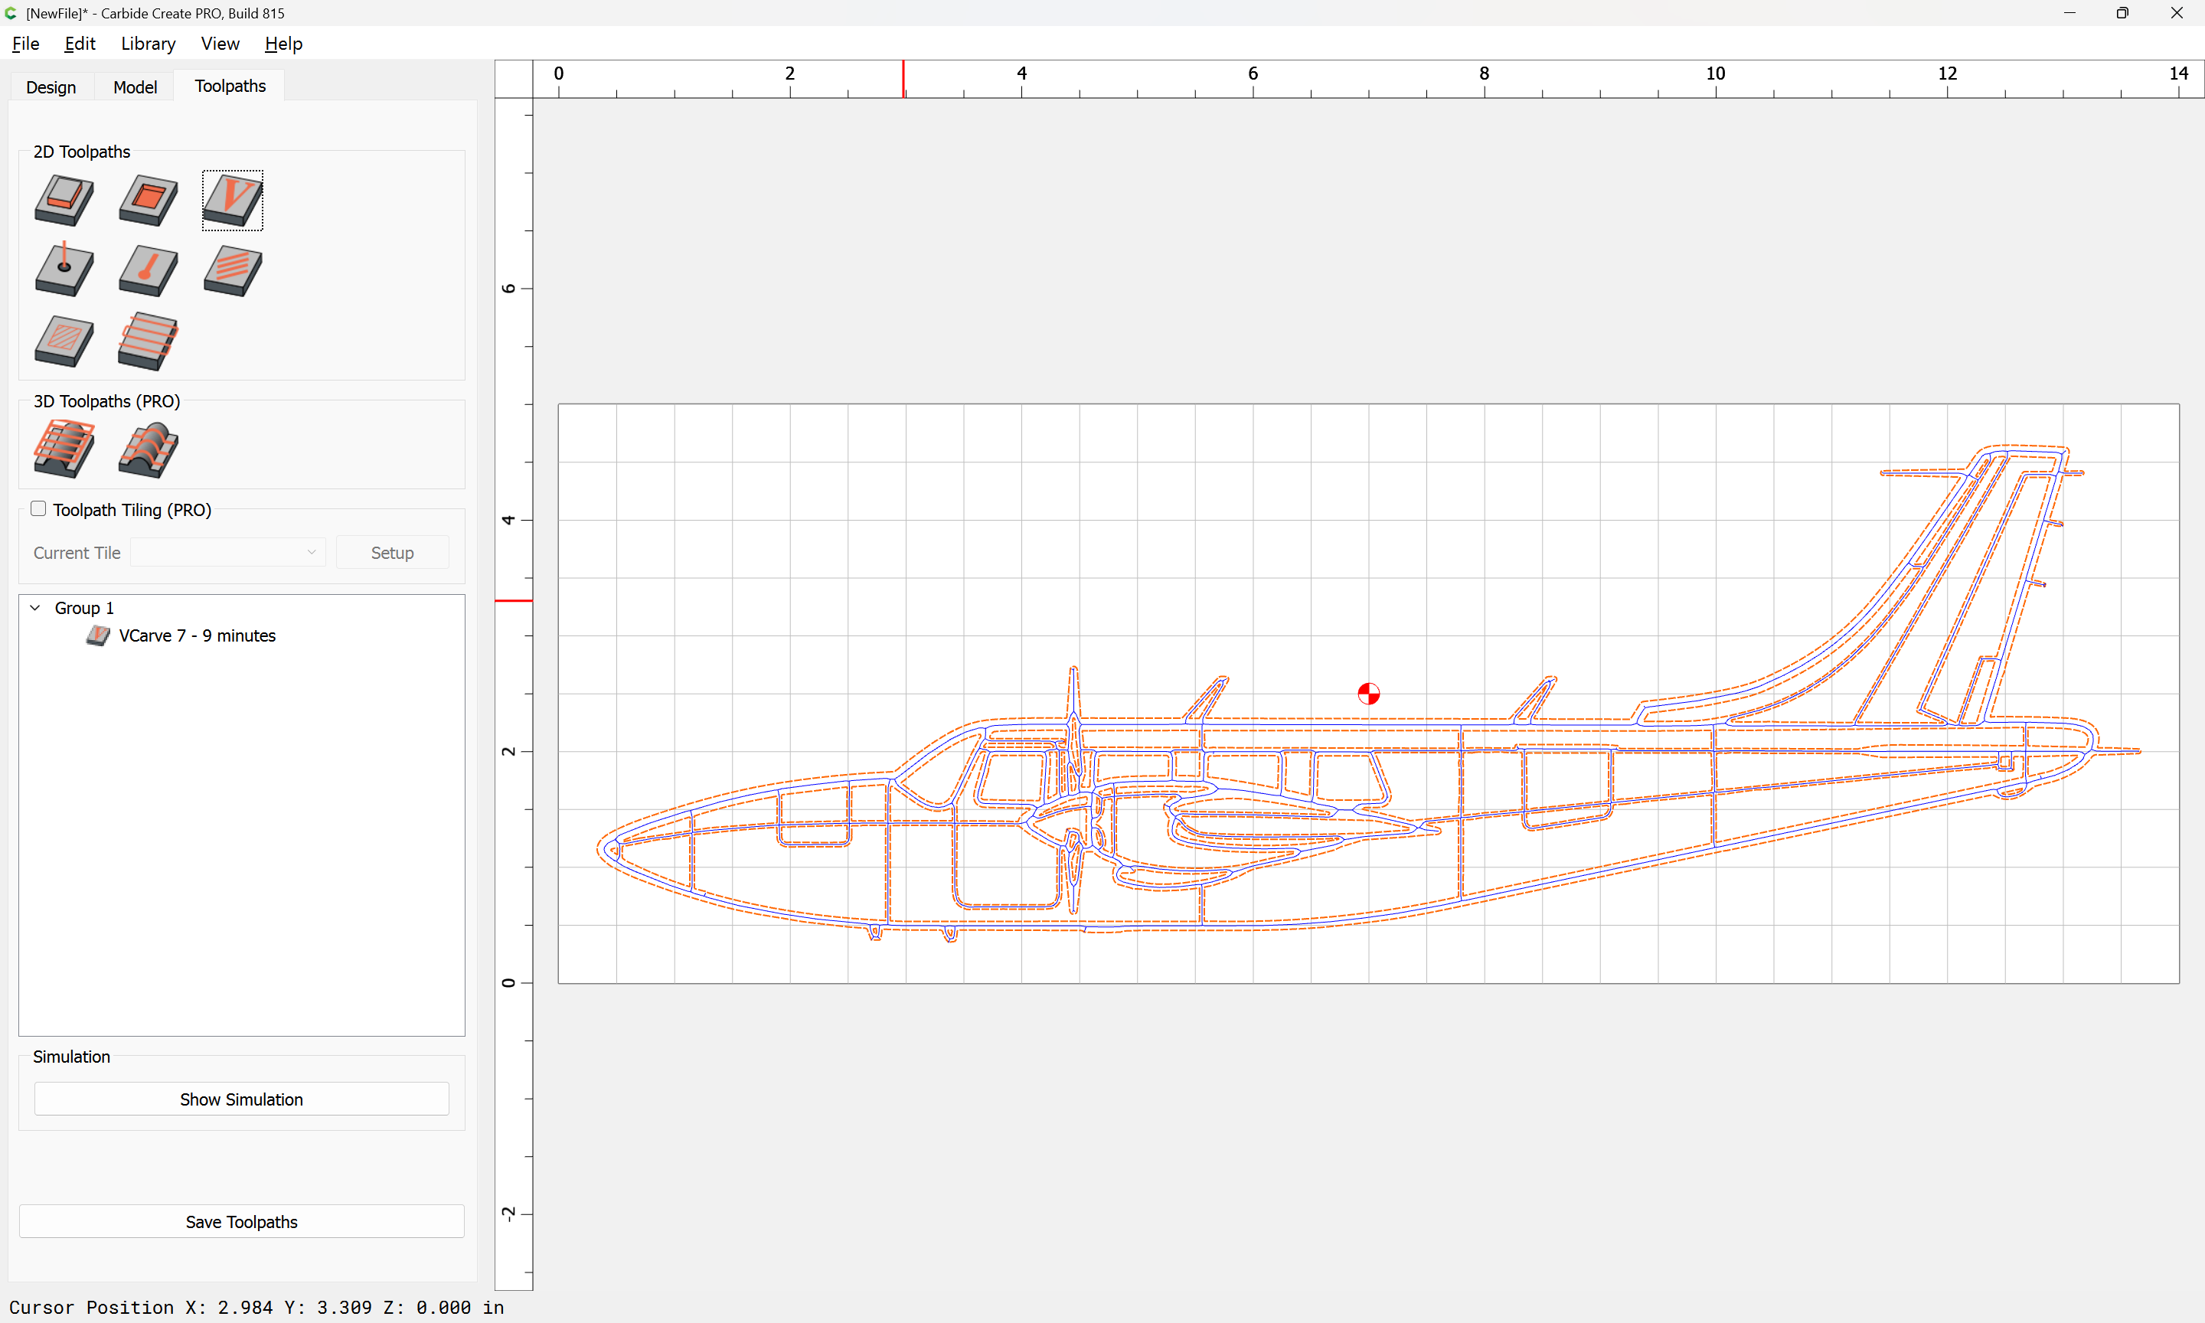Click the tiling Setup button
Screen dimensions: 2205x1323
click(x=392, y=553)
